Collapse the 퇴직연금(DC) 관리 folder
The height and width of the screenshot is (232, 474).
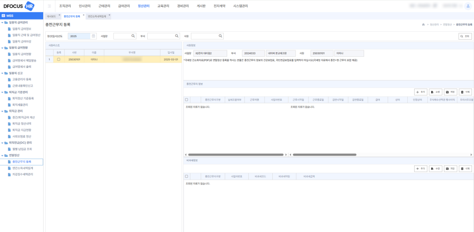[2, 143]
